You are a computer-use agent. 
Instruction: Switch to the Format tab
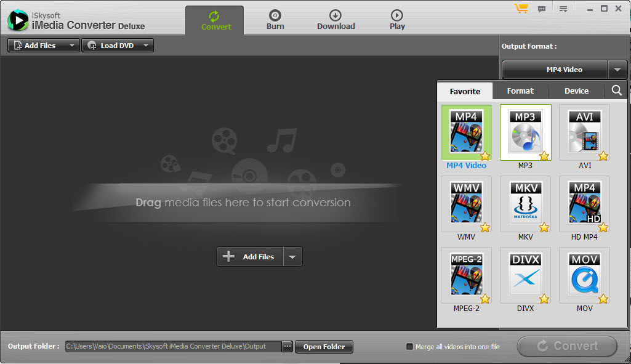pos(520,91)
